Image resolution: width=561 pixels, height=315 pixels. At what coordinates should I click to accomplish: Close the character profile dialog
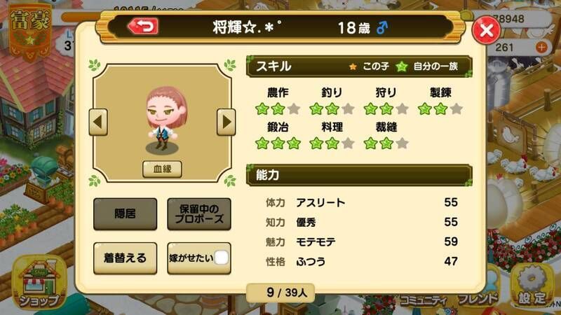(x=486, y=30)
